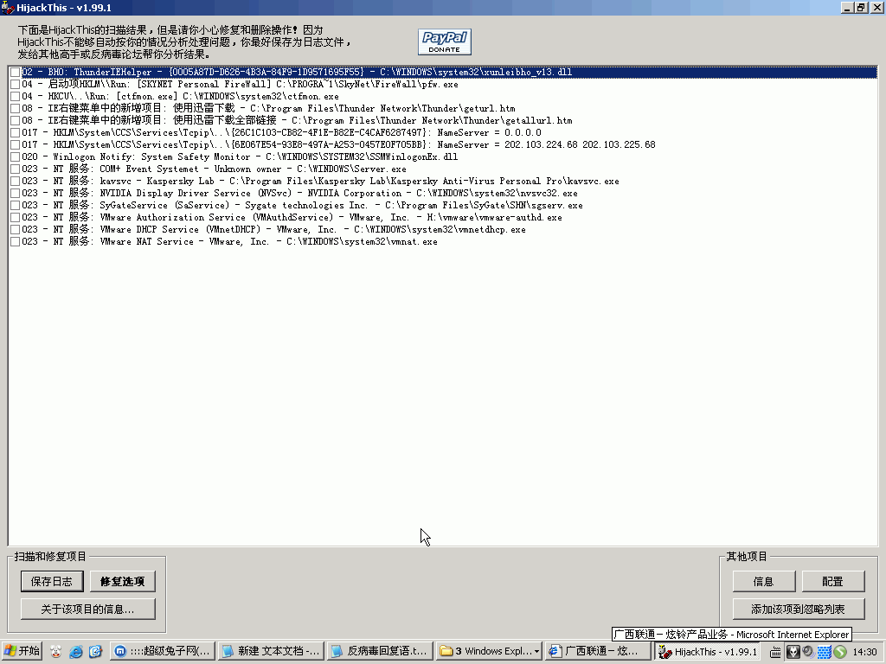Open the HijackThis title bar icon menu
Screen dimensions: 886x664
click(7, 7)
